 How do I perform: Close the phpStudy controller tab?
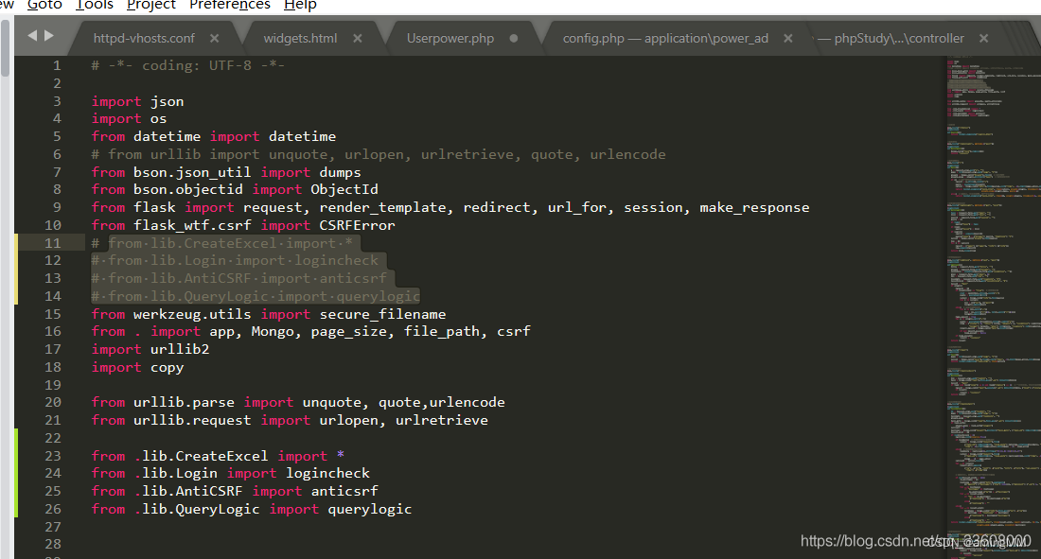click(x=984, y=39)
